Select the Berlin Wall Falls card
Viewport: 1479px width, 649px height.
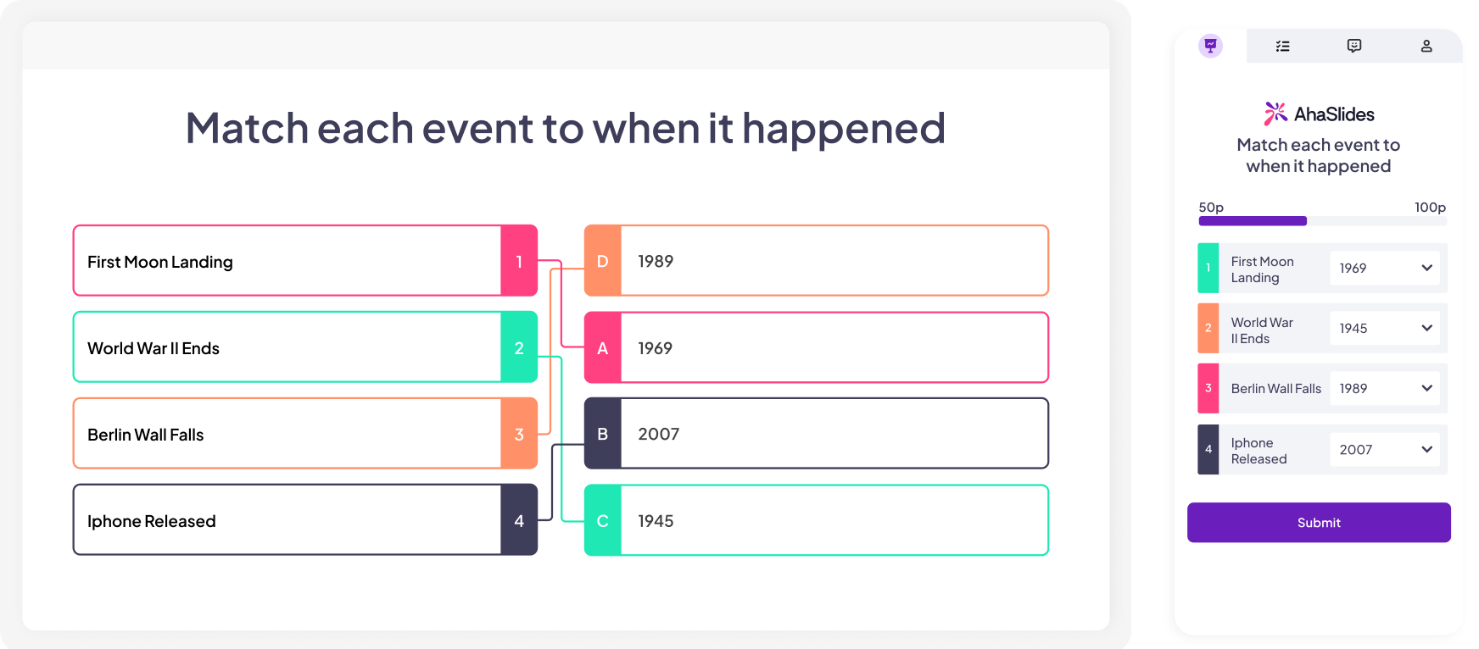305,434
